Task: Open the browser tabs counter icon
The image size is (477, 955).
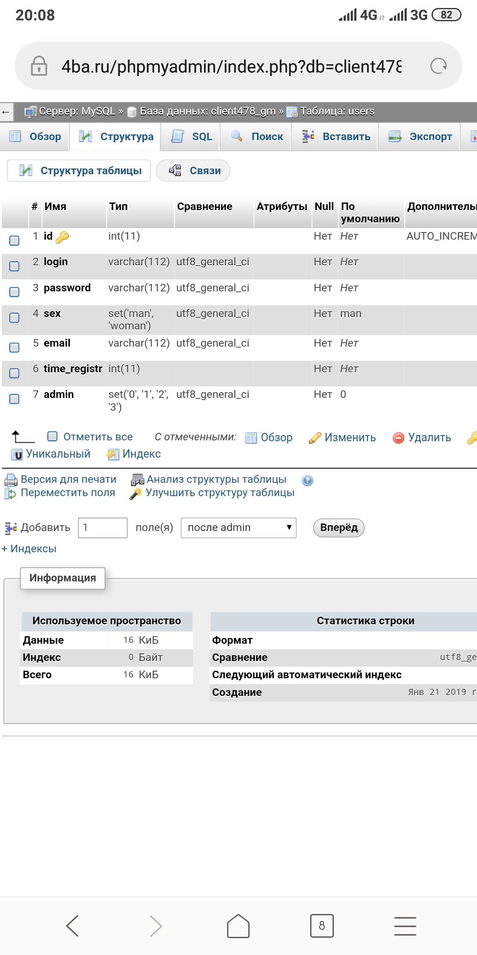Action: tap(322, 926)
